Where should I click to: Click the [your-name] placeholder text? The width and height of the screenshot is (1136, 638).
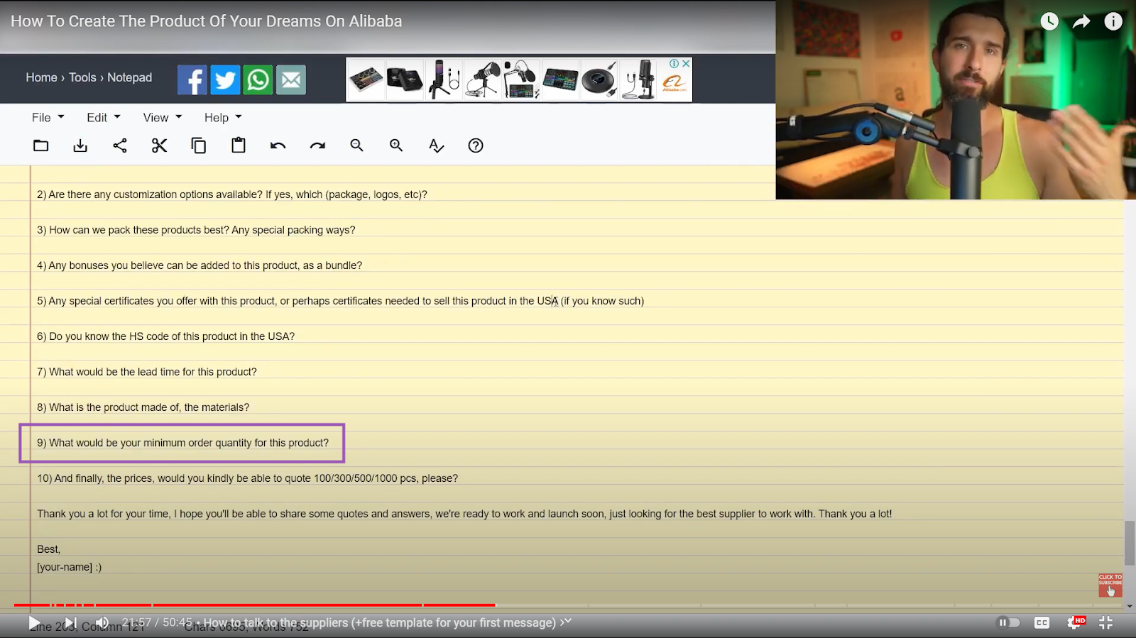click(65, 567)
